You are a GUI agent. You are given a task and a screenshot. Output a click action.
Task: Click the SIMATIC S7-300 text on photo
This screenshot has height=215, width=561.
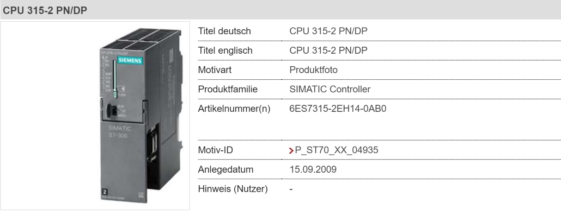120,132
